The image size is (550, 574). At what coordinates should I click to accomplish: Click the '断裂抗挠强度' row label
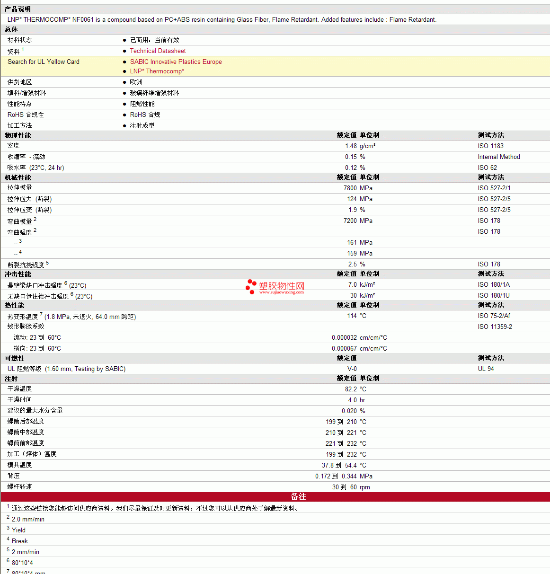click(26, 265)
